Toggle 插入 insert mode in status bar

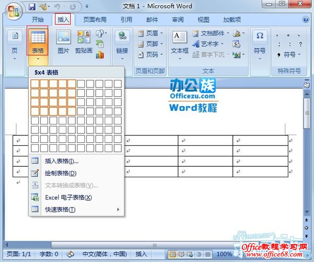141,254
